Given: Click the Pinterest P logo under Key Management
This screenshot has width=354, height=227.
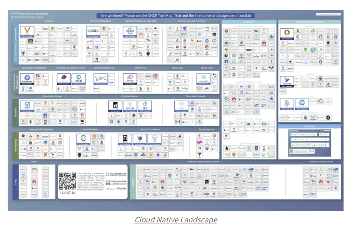Looking at the screenshot, I should (214, 136).
